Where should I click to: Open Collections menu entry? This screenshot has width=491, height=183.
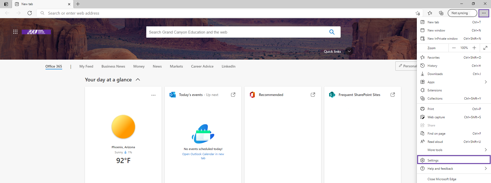click(454, 99)
